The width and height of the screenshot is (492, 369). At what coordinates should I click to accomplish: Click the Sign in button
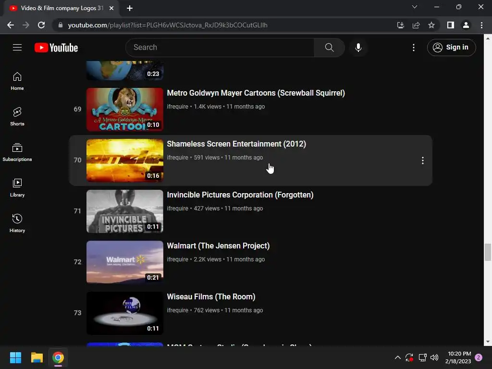pyautogui.click(x=451, y=48)
